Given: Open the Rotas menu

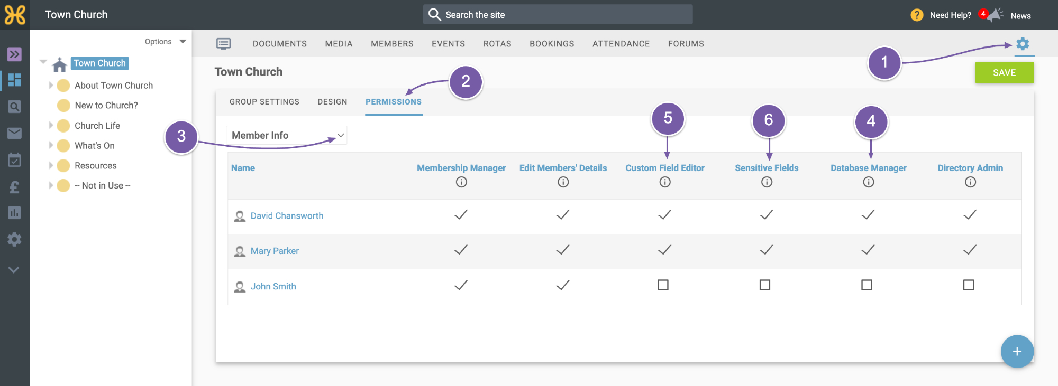Looking at the screenshot, I should coord(497,44).
